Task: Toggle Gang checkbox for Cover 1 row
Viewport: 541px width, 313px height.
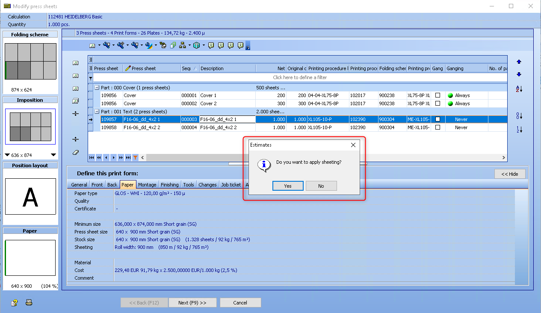Action: click(438, 95)
